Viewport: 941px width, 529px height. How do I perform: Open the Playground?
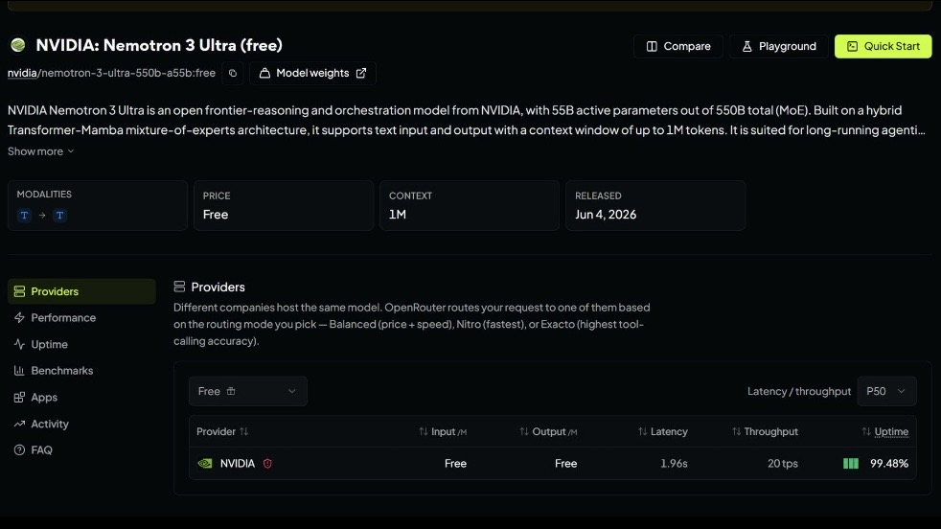coord(779,46)
